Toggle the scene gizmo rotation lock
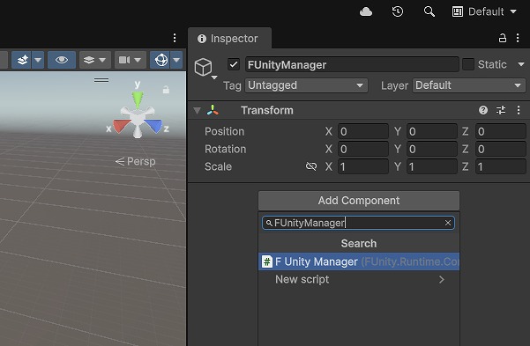The image size is (530, 346). click(x=166, y=90)
